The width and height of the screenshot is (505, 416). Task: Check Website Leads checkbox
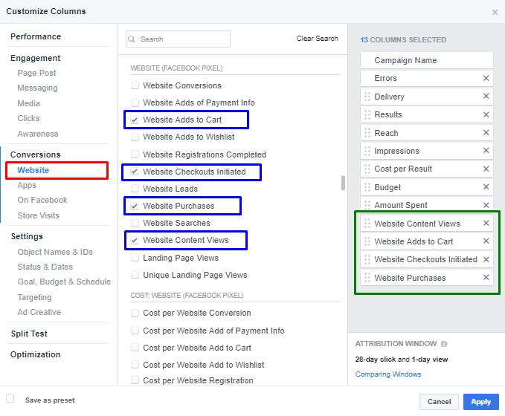tap(135, 189)
